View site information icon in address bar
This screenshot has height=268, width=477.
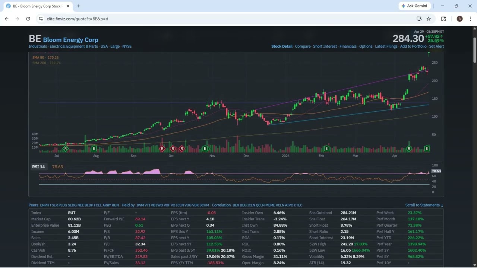point(41,19)
